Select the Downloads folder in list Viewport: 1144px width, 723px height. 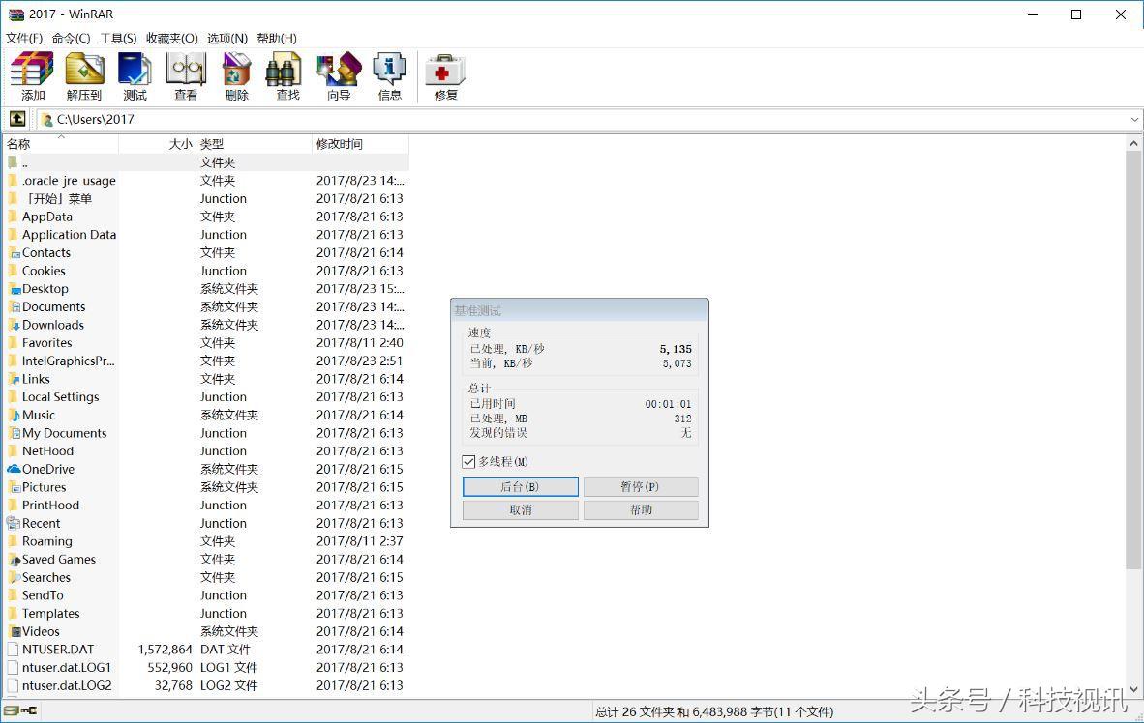tap(53, 325)
